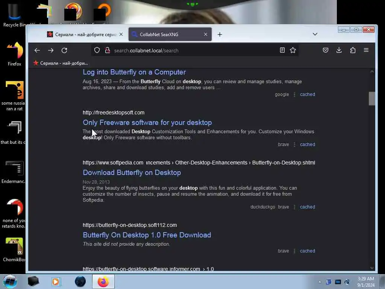Image resolution: width=385 pixels, height=289 pixels.
Task: Open cached link for the google result
Action: (308, 94)
